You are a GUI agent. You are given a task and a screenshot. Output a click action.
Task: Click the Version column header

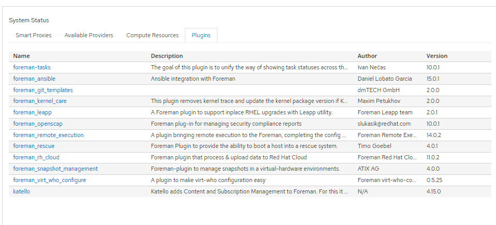tap(437, 56)
